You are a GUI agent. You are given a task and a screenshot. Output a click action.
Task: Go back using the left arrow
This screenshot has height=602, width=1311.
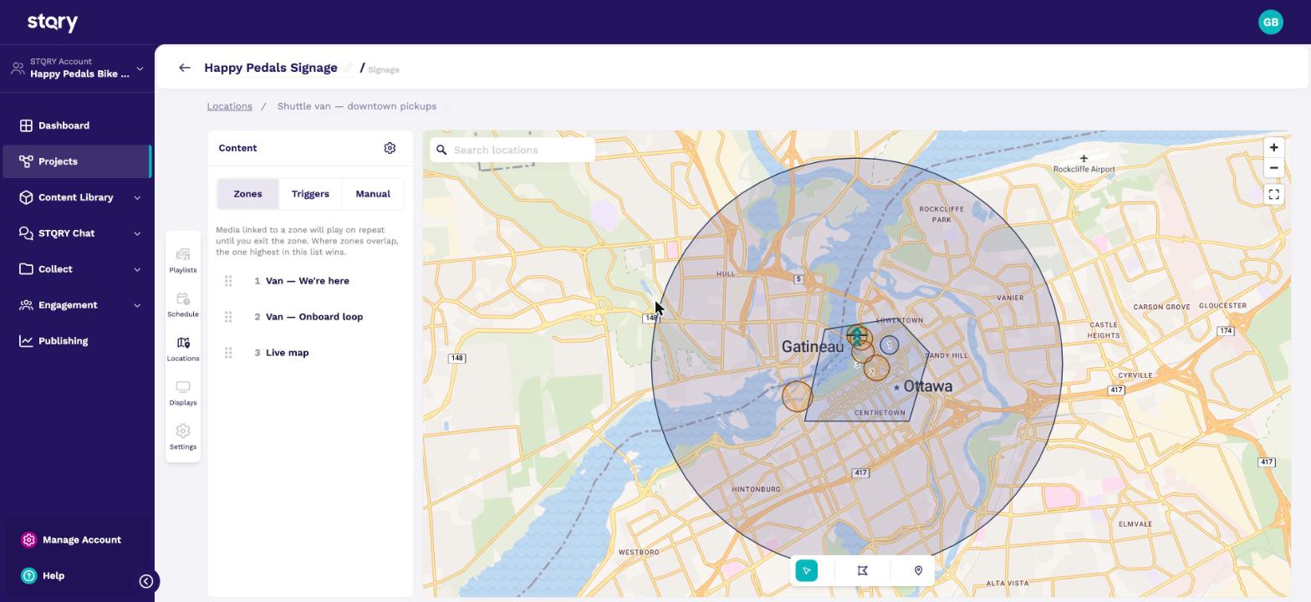pyautogui.click(x=185, y=68)
